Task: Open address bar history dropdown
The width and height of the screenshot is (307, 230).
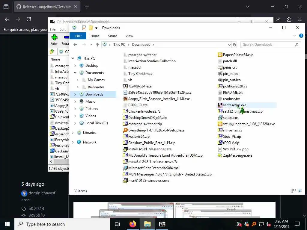Action: click(229, 45)
